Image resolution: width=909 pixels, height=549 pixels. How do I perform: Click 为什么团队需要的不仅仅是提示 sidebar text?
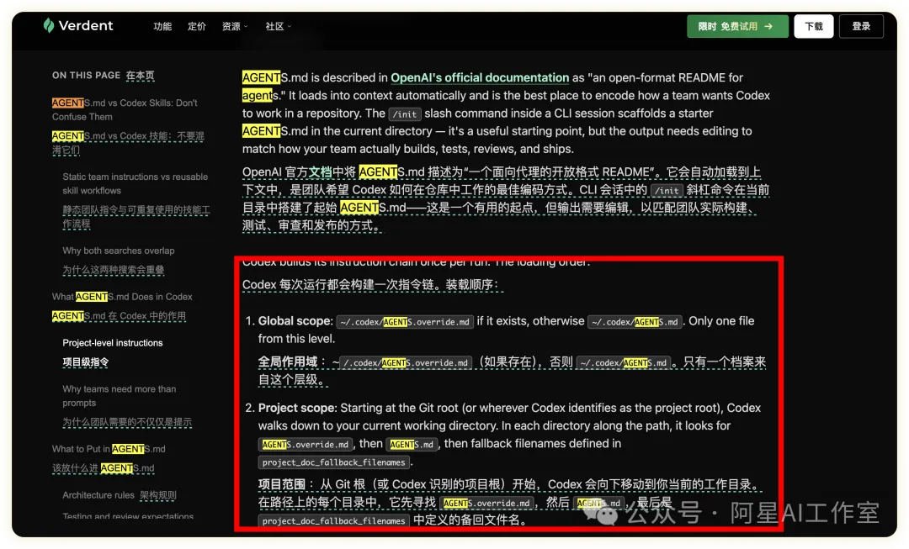[x=127, y=422]
